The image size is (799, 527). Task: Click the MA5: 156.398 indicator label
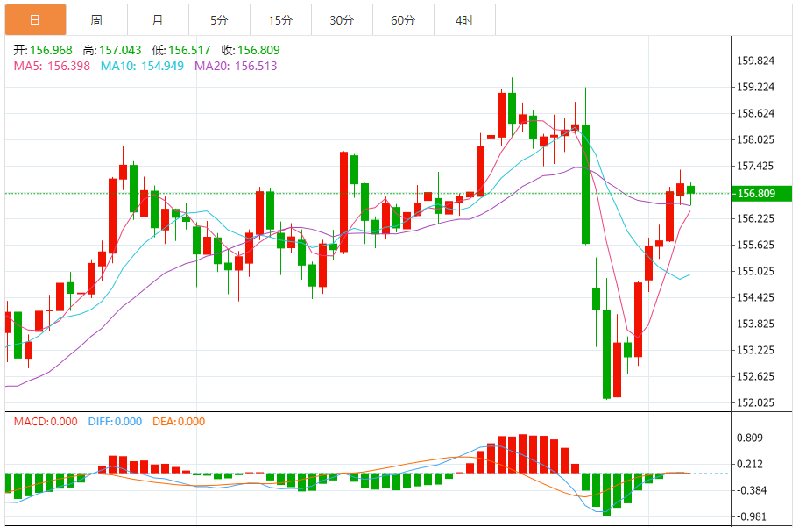point(52,66)
